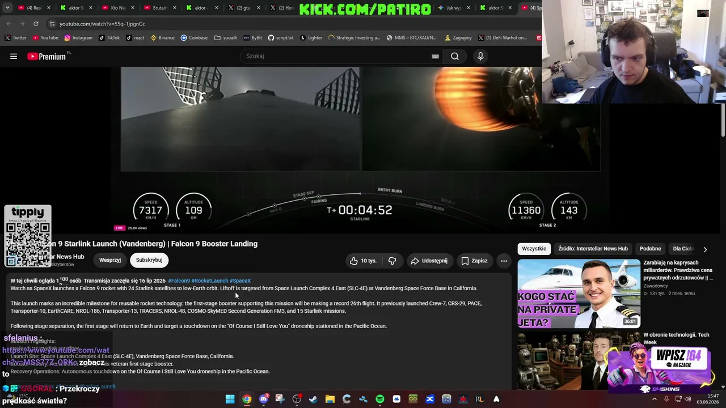The width and height of the screenshot is (726, 408).
Task: Select the Podobne filter chip
Action: pyautogui.click(x=651, y=249)
